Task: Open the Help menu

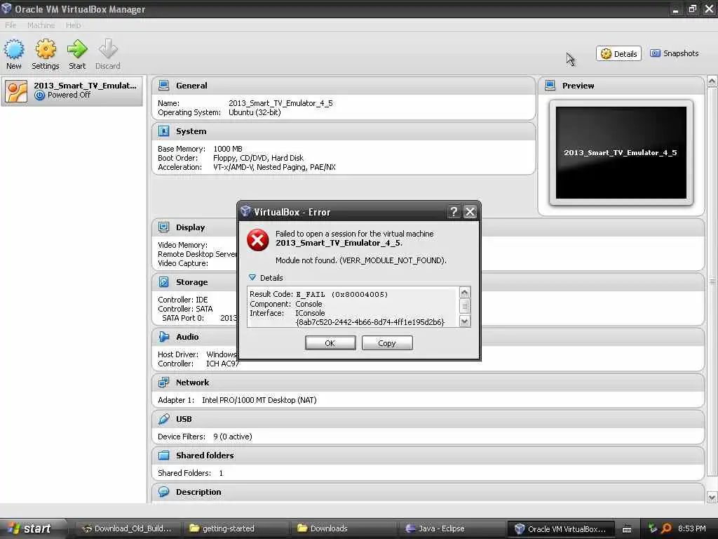Action: tap(73, 25)
